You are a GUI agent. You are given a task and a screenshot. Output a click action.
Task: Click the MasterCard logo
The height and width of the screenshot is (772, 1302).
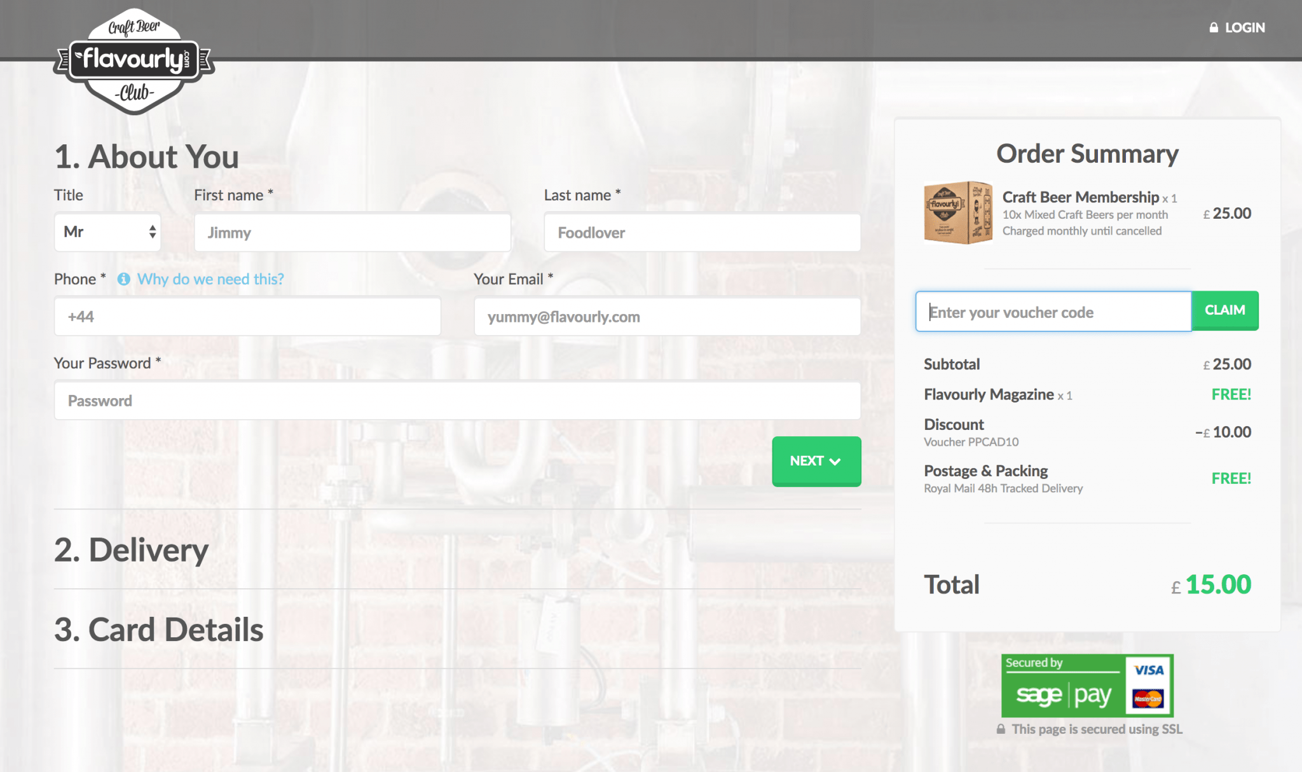1148,699
